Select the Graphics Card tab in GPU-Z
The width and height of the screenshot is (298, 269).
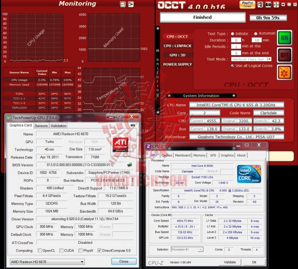21,125
